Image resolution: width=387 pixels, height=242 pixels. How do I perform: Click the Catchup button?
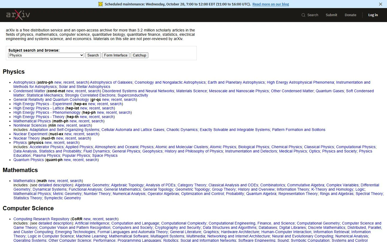coord(139,55)
